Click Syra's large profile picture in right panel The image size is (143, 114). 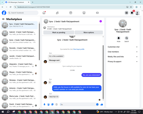[x=123, y=23]
